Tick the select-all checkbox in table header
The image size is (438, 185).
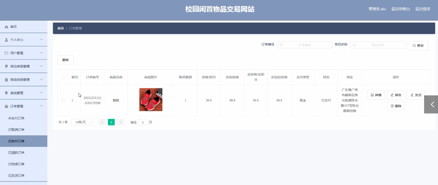tap(63, 77)
